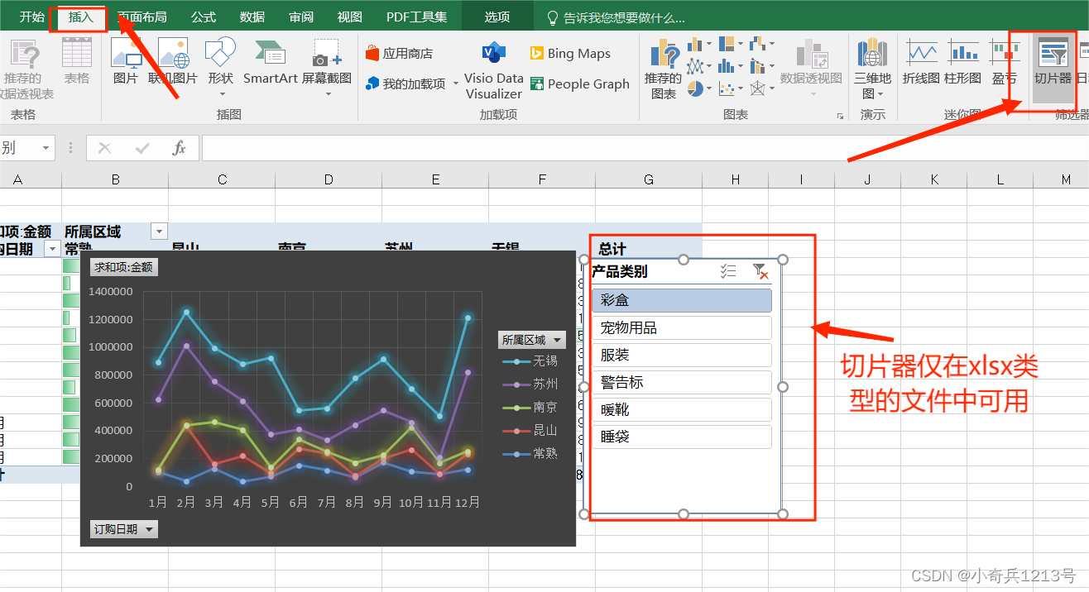Click the 无锡 legend entry
This screenshot has height=592, width=1089.
click(x=530, y=361)
